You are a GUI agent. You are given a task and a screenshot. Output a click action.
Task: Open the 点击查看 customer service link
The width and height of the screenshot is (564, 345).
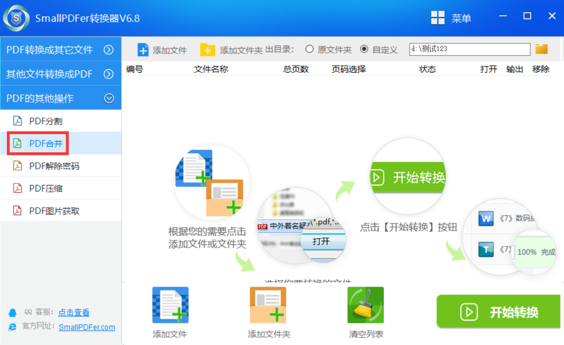click(x=74, y=312)
